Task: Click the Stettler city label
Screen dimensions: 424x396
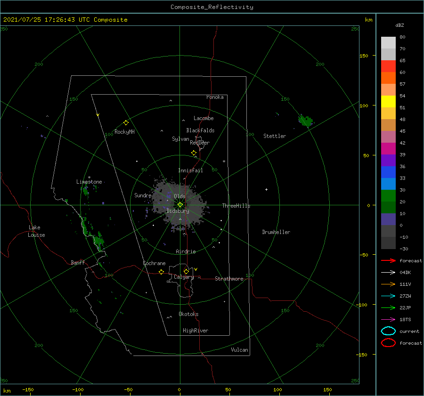Action: 275,136
